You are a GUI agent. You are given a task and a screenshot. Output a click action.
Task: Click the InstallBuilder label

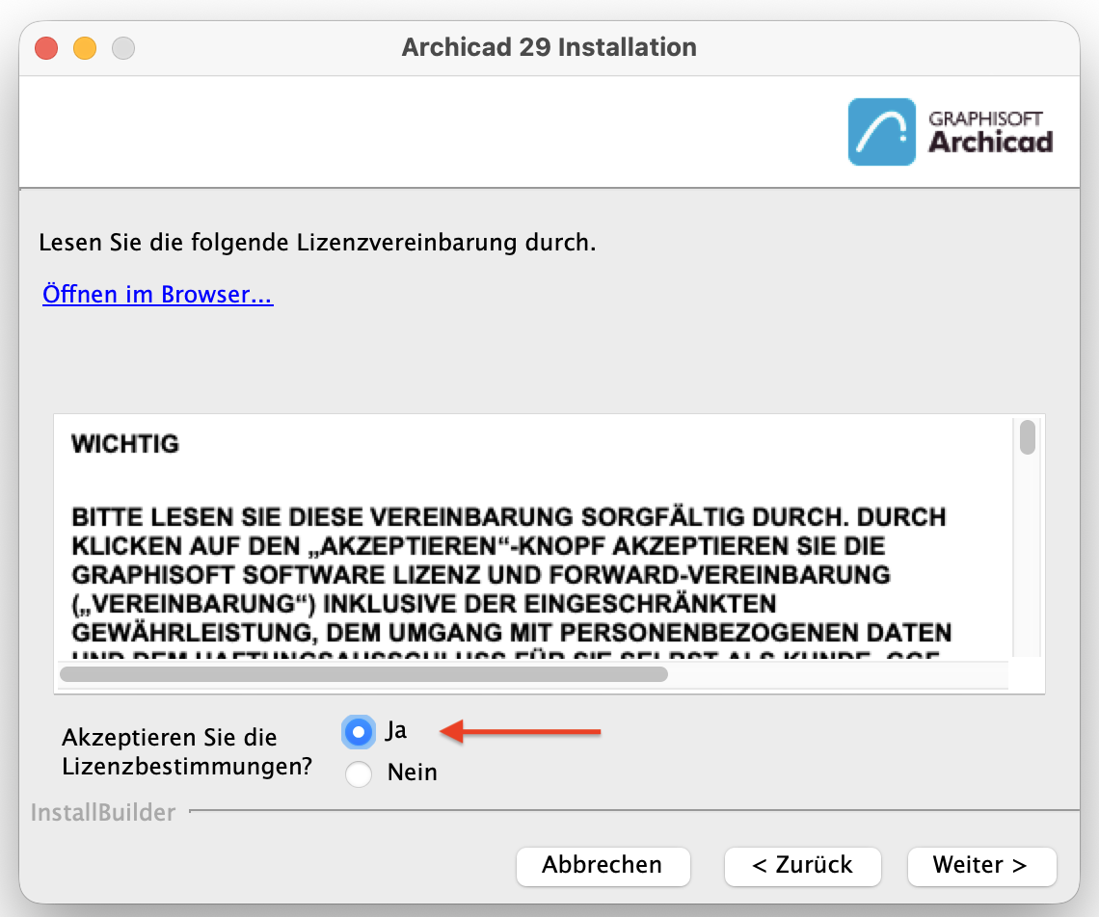(x=103, y=813)
